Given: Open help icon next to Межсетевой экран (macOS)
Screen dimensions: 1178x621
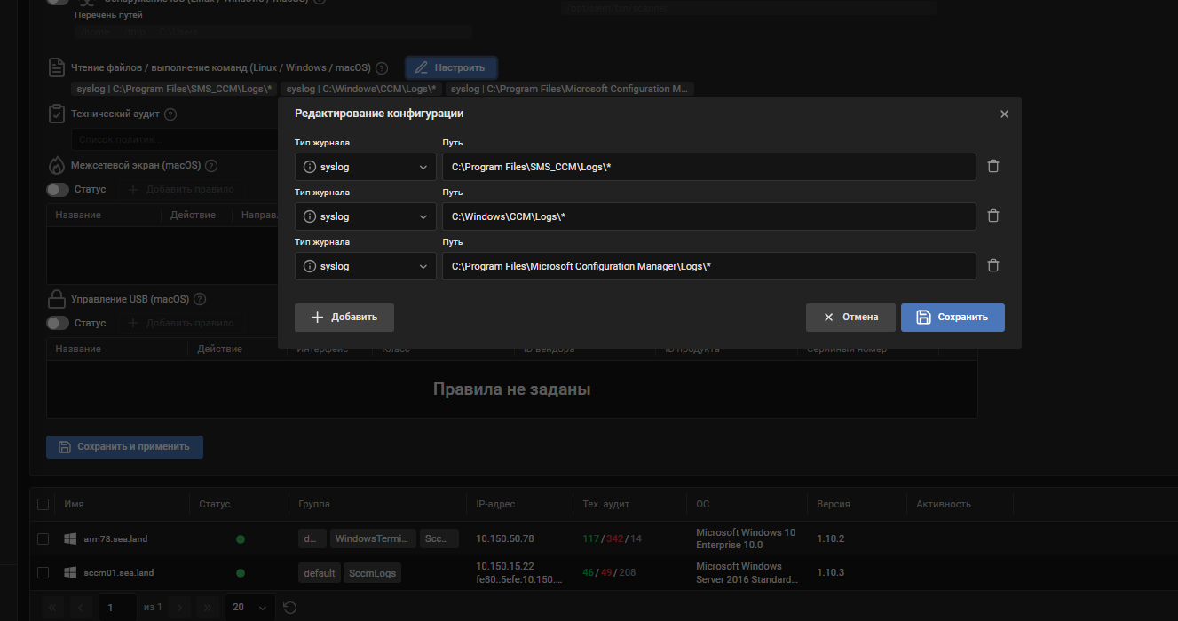Looking at the screenshot, I should [212, 166].
